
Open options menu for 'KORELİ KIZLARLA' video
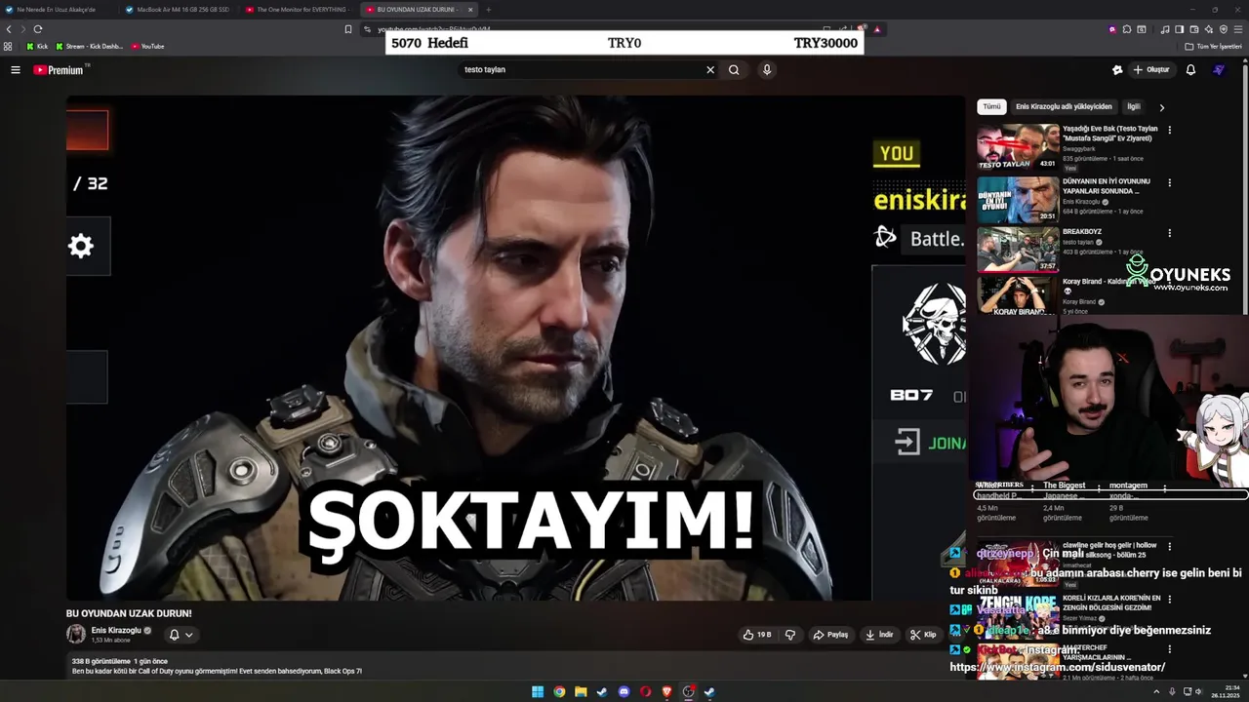pos(1169,600)
